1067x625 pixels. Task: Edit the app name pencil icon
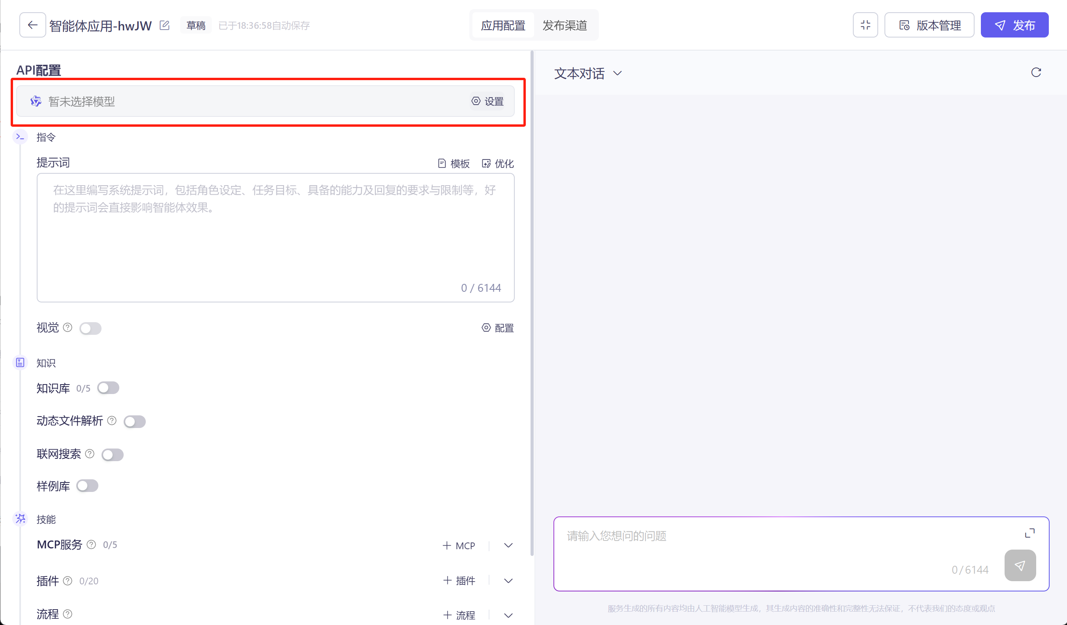pos(165,25)
